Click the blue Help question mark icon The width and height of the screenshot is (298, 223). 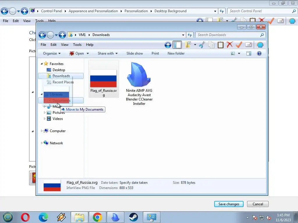click(x=259, y=53)
